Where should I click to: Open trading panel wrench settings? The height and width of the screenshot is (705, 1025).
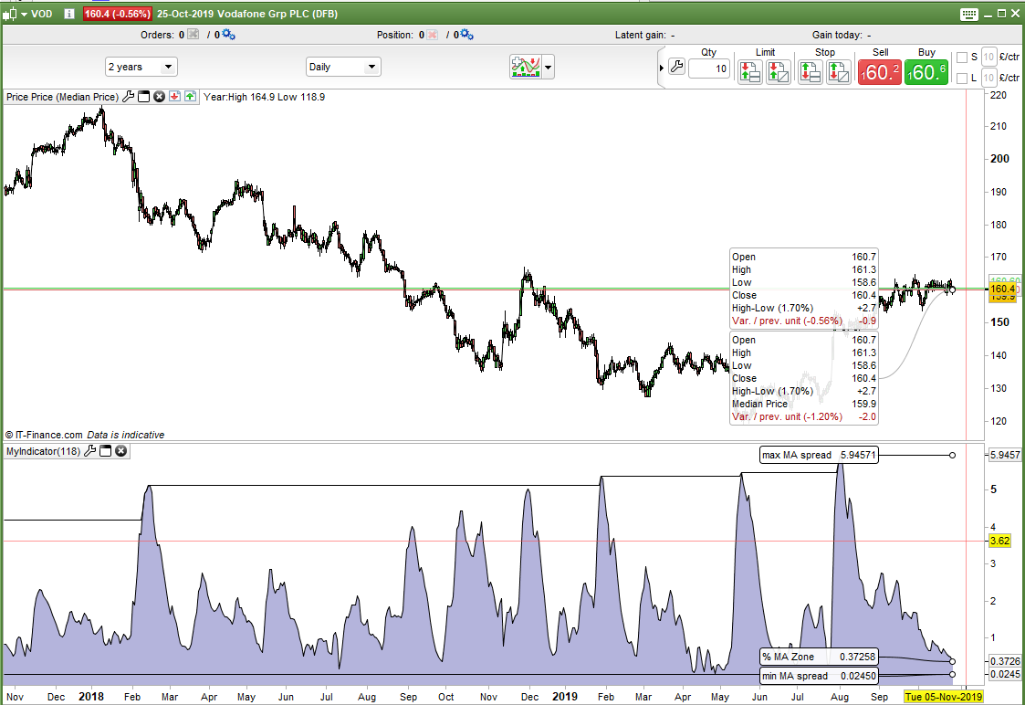(677, 66)
